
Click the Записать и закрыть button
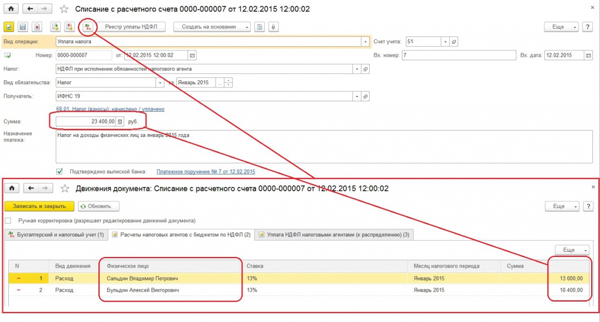click(39, 206)
